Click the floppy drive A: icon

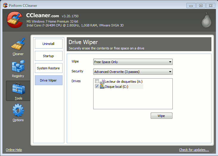click(102, 81)
